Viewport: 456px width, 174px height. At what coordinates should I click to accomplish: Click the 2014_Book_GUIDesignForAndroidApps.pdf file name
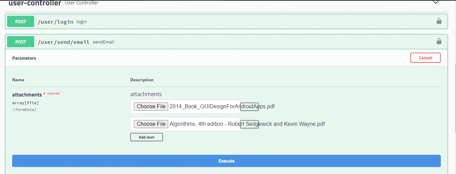222,107
